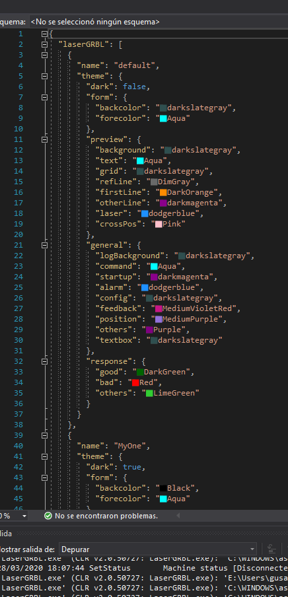Image resolution: width=288 pixels, height=597 pixels.
Task: Collapse the "laserGRBL" array node
Action: click(x=44, y=44)
